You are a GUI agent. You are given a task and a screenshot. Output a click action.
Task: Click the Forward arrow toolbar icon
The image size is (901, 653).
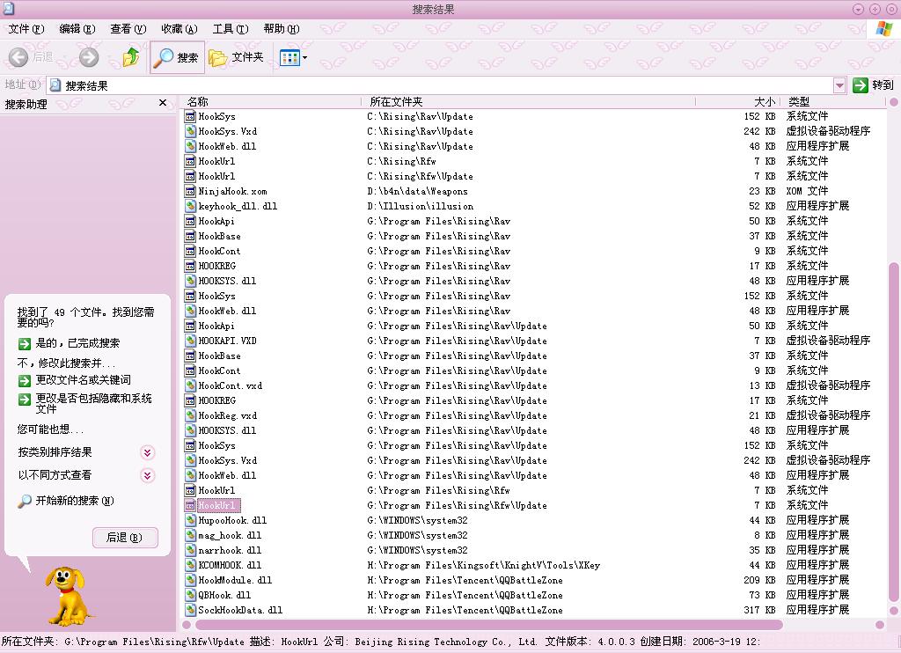click(89, 57)
